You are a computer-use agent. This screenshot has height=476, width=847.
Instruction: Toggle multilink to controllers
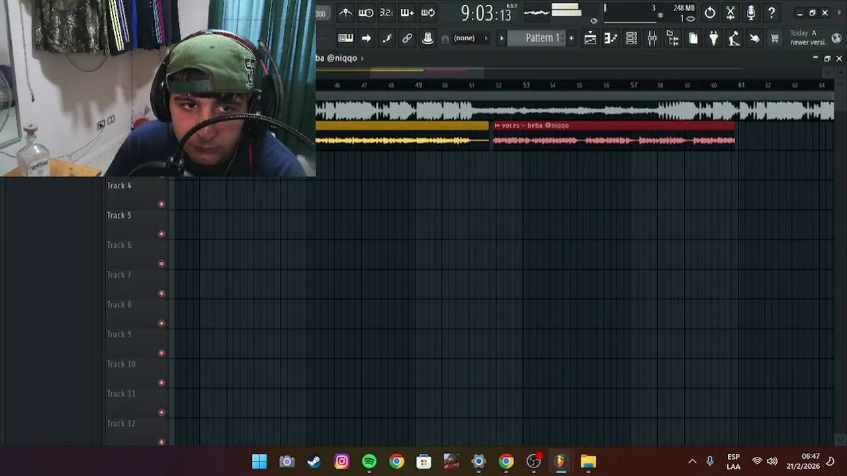(x=407, y=38)
